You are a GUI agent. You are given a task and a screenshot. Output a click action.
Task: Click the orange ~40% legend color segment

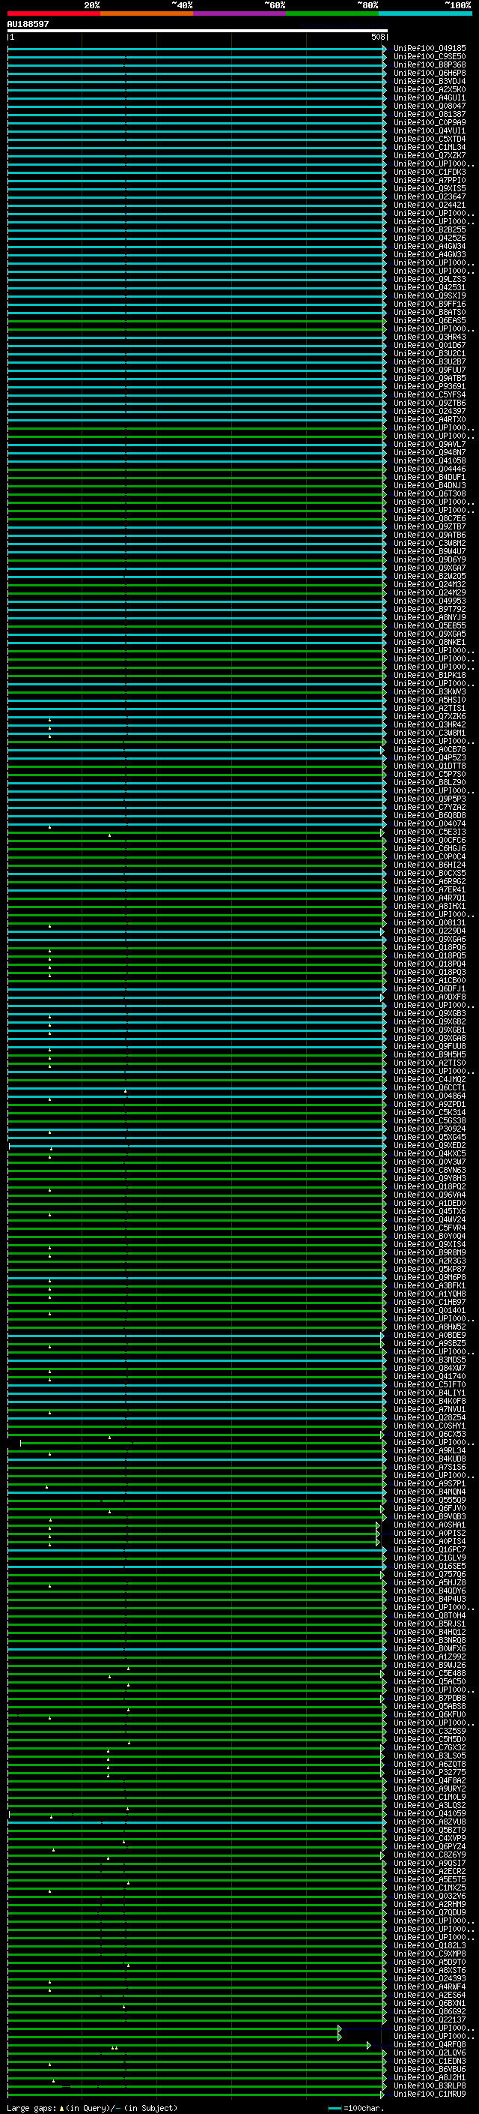[x=147, y=13]
